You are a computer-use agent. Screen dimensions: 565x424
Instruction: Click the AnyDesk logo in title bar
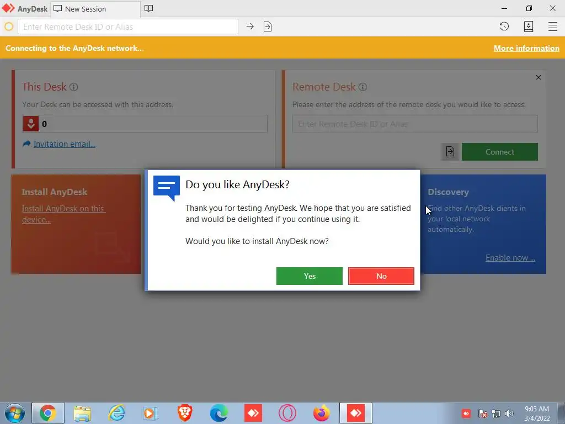coord(8,8)
